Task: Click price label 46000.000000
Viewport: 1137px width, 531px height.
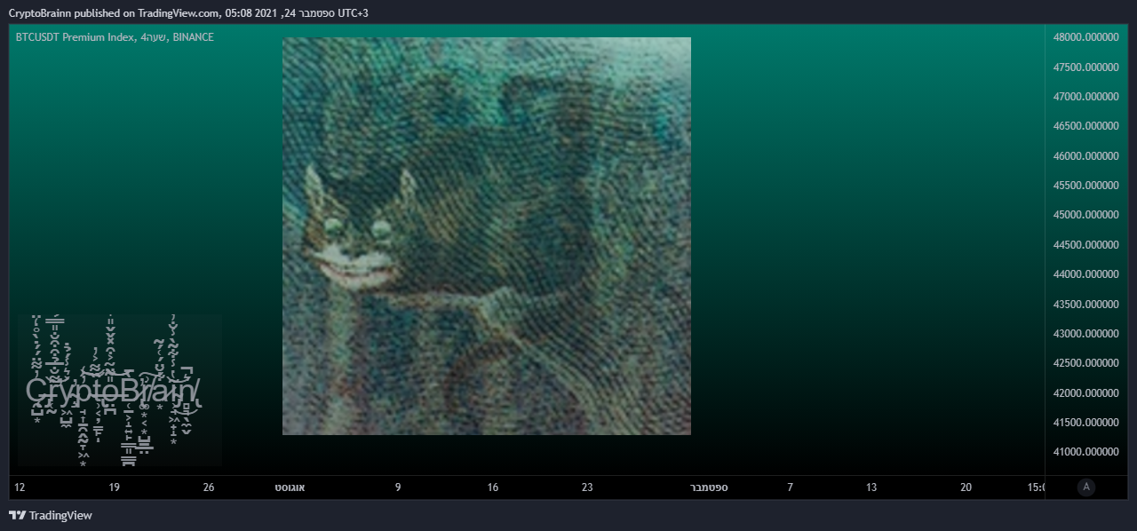Action: 1085,155
